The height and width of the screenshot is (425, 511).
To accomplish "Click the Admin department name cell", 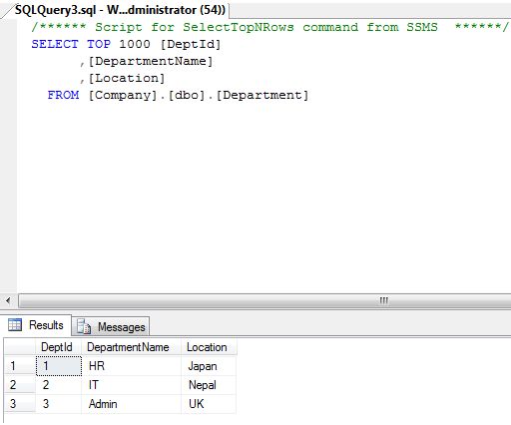I will [x=131, y=404].
